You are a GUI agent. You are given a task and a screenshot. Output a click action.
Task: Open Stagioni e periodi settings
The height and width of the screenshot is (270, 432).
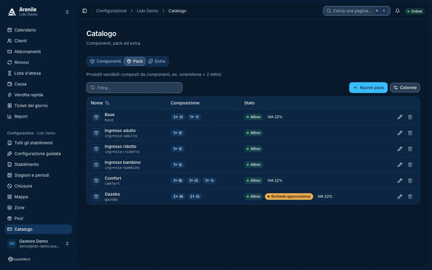[x=38, y=175]
